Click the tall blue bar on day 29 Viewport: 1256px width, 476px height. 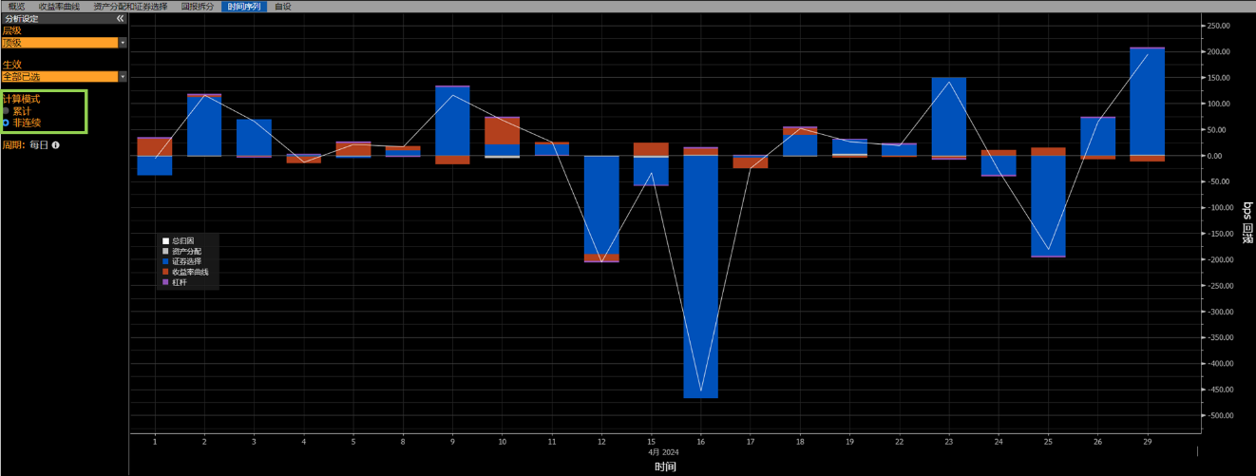[1147, 102]
